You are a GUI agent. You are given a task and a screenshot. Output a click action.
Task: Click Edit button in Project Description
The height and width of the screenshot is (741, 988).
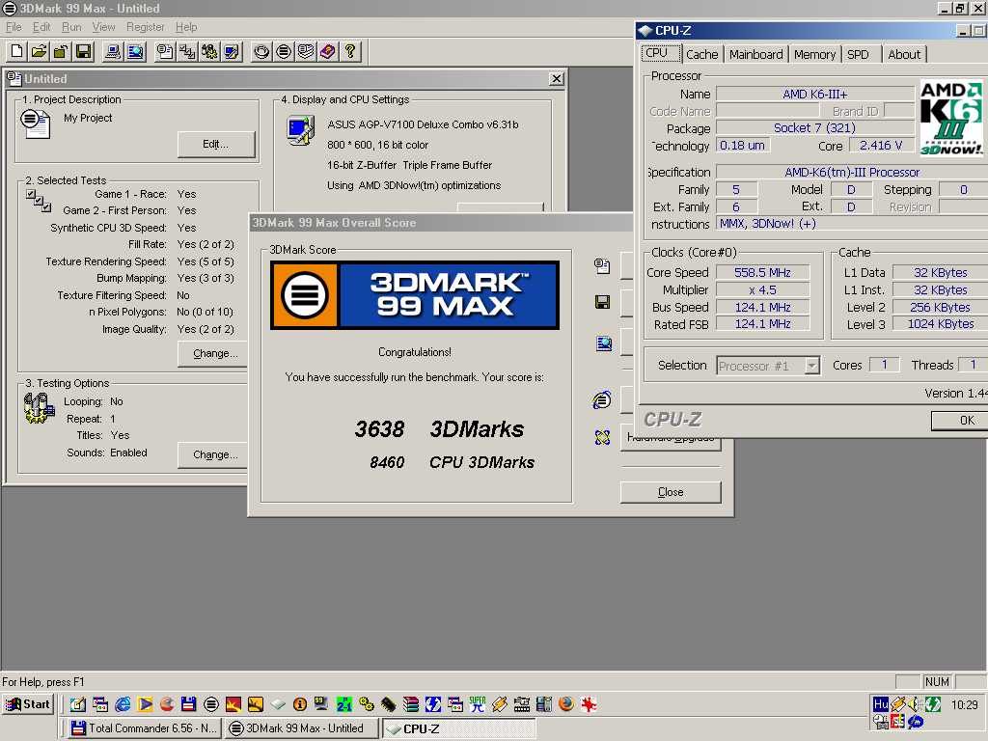(215, 145)
